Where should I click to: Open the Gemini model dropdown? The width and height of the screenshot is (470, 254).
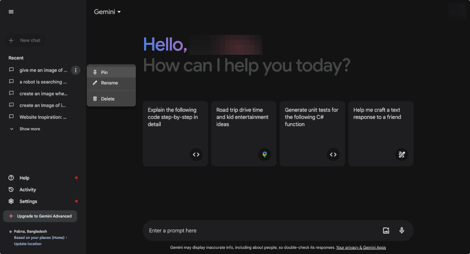pyautogui.click(x=107, y=11)
